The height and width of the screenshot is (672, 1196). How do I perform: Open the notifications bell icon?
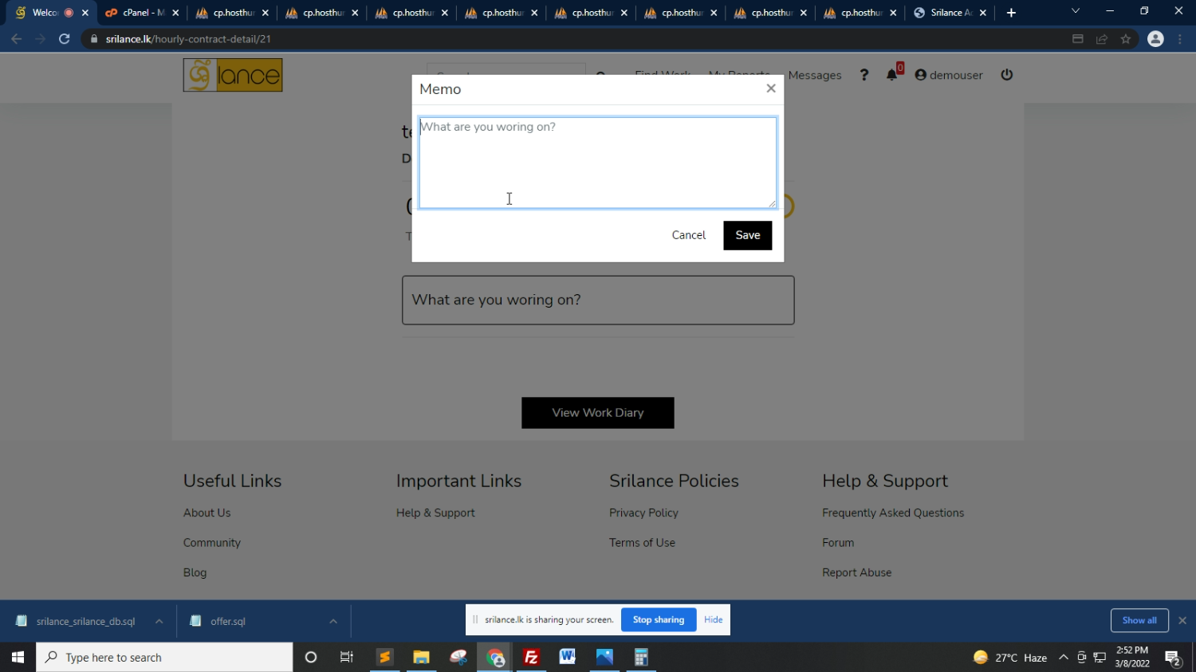tap(892, 75)
